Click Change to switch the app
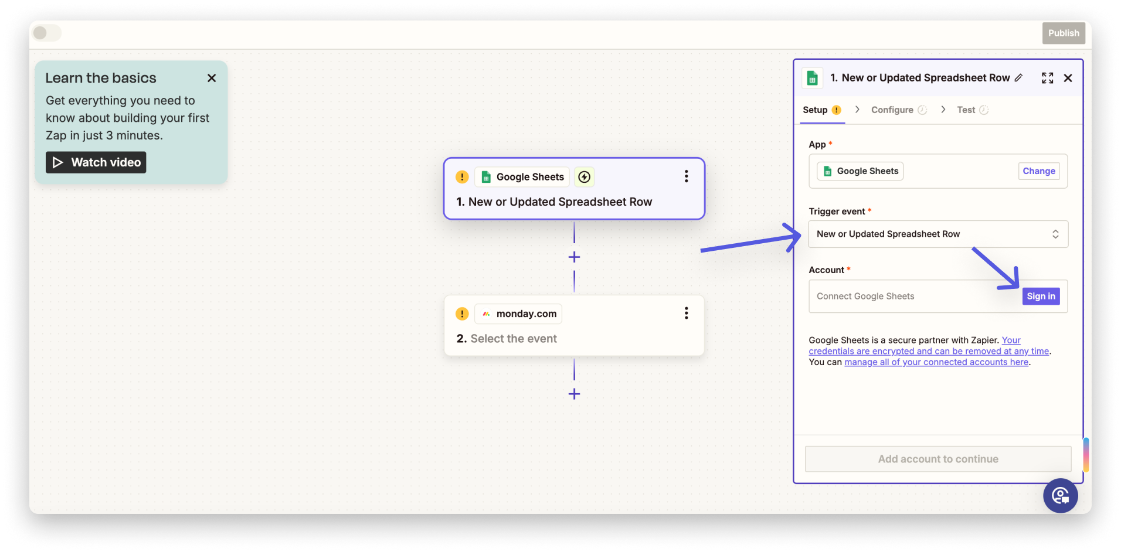Screen dimensions: 1121x552 pyautogui.click(x=1039, y=171)
